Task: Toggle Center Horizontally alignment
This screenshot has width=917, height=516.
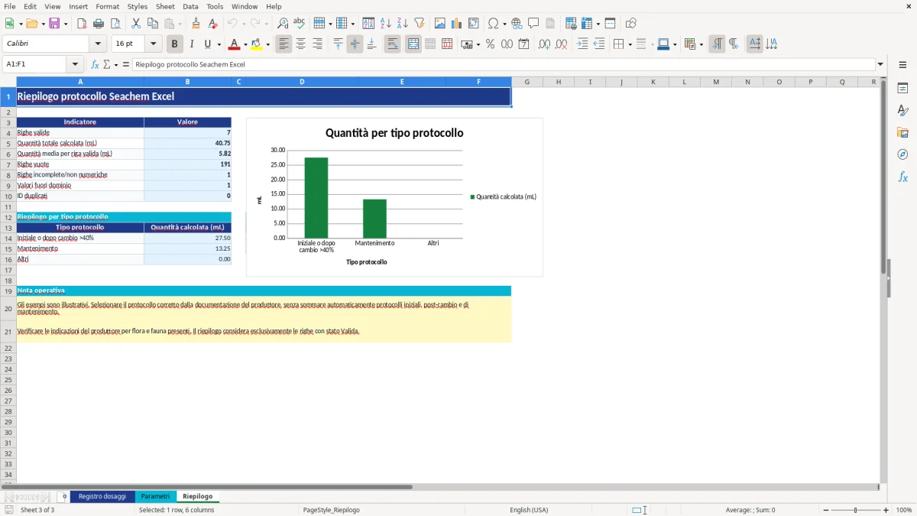Action: [300, 44]
